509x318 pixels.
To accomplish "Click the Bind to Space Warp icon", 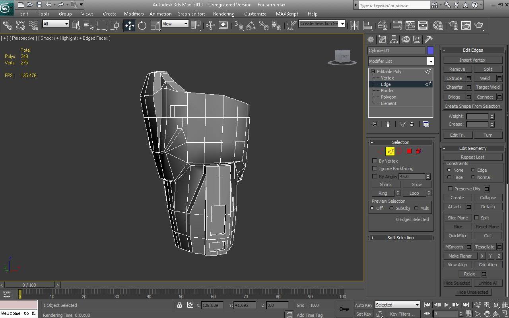I will coord(33,25).
